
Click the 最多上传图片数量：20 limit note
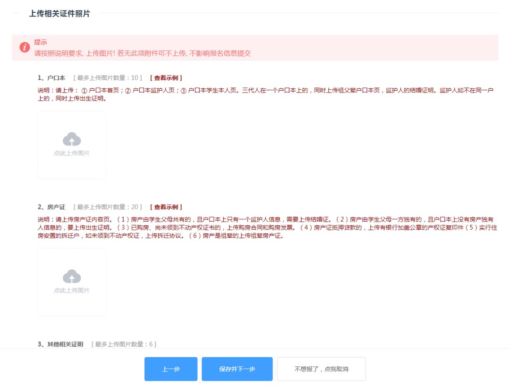(x=107, y=207)
